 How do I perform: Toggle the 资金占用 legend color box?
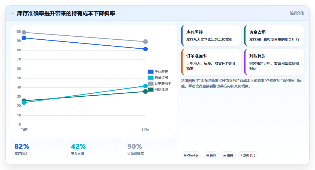151,77
